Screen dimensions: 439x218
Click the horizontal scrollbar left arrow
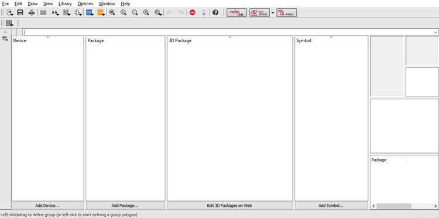click(373, 206)
